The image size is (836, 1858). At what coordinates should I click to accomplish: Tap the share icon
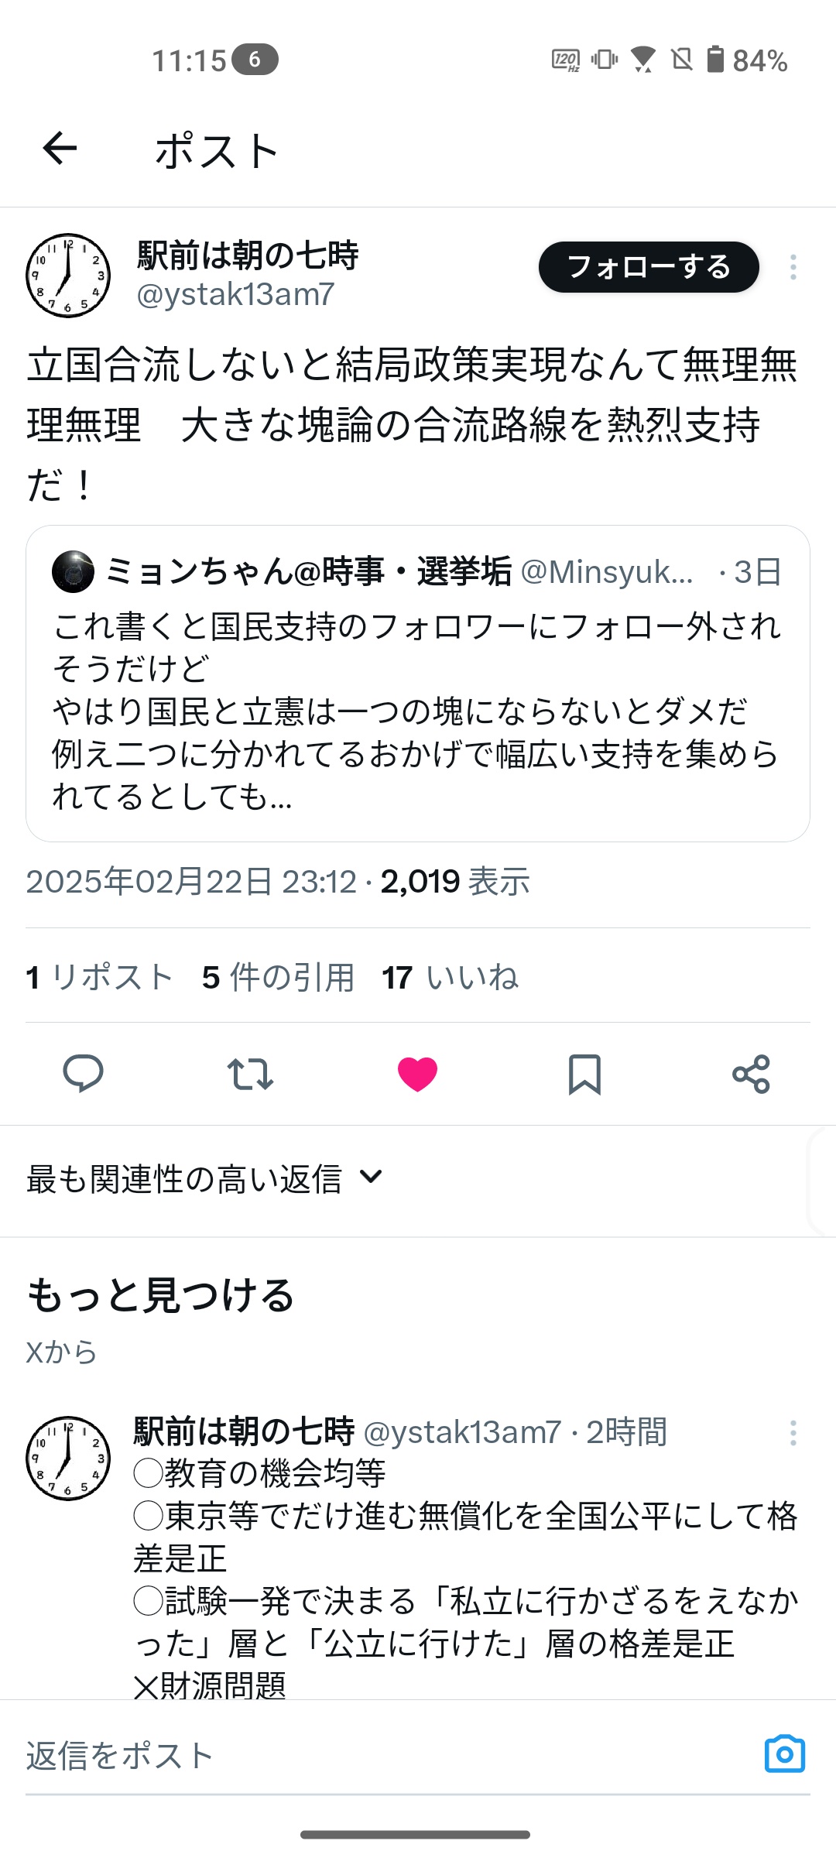coord(751,1074)
